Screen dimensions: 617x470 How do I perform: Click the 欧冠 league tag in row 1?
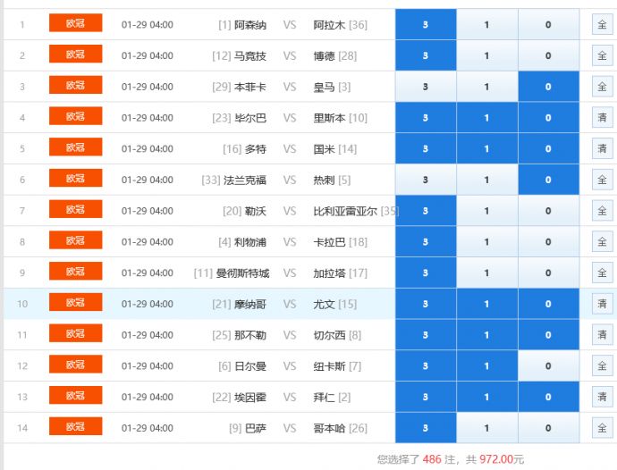pos(75,23)
